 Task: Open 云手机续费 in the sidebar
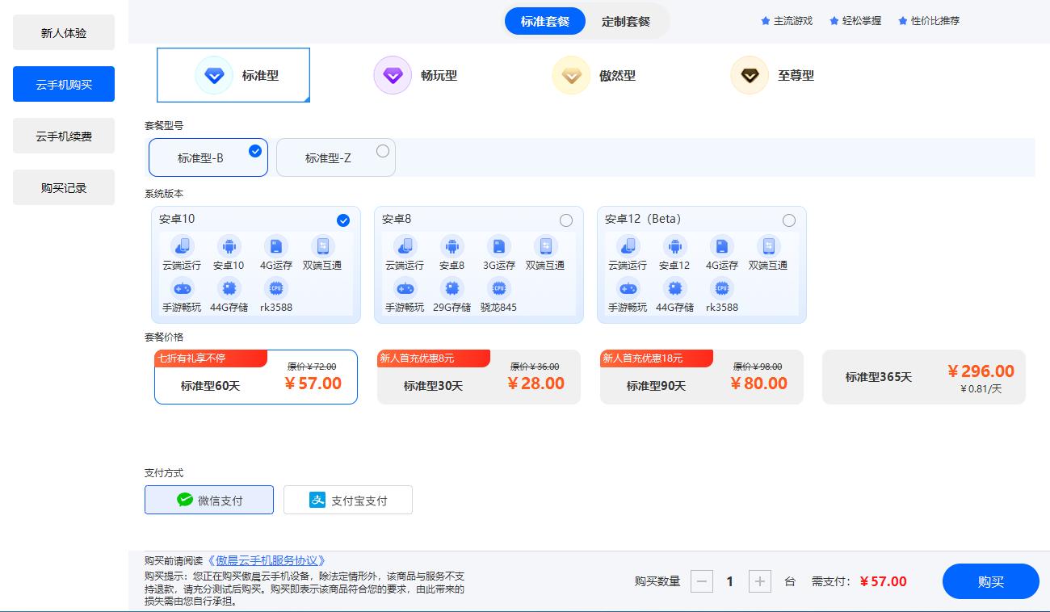tap(64, 136)
